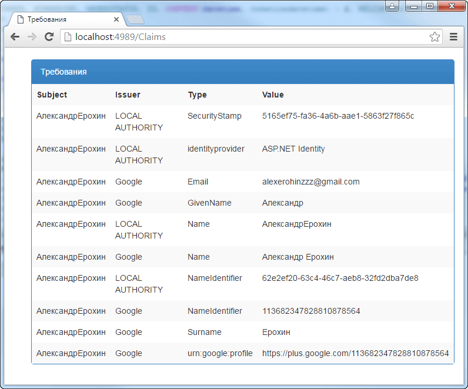Select the value 5165ef75-fa36-4a6b-aae1-5863f27f865c
The height and width of the screenshot is (389, 468).
[x=338, y=116]
